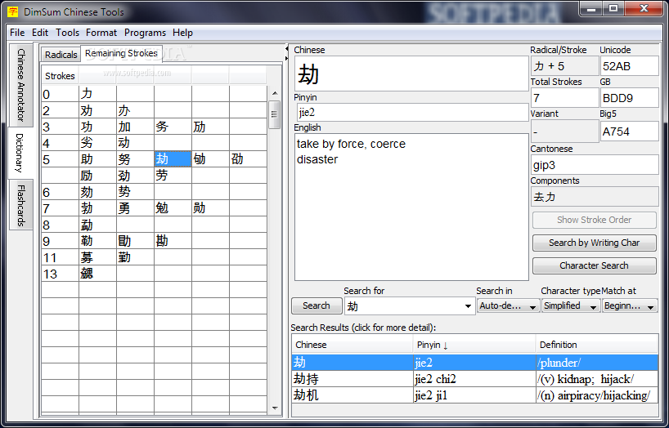Select character 势 in stroke row 6
Screen dimensions: 669x428
click(135, 192)
